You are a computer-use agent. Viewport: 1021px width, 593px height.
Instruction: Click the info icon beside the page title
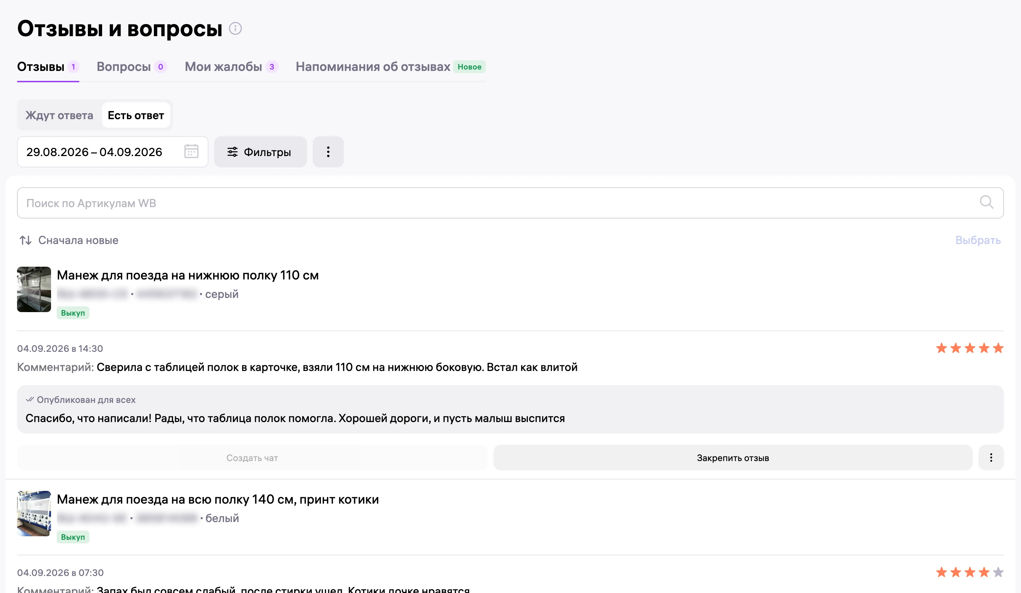pos(235,29)
